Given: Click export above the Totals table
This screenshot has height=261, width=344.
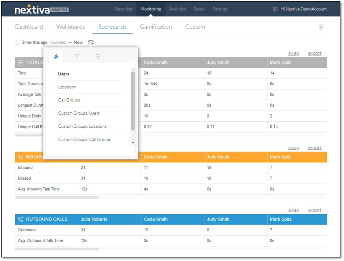Looking at the screenshot, I should click(x=314, y=53).
